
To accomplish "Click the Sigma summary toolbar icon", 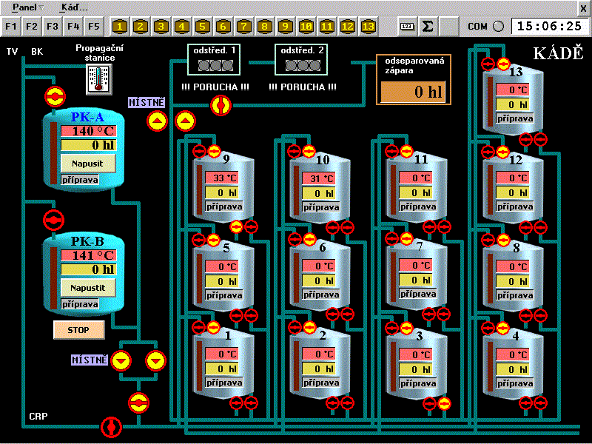I will click(x=427, y=27).
